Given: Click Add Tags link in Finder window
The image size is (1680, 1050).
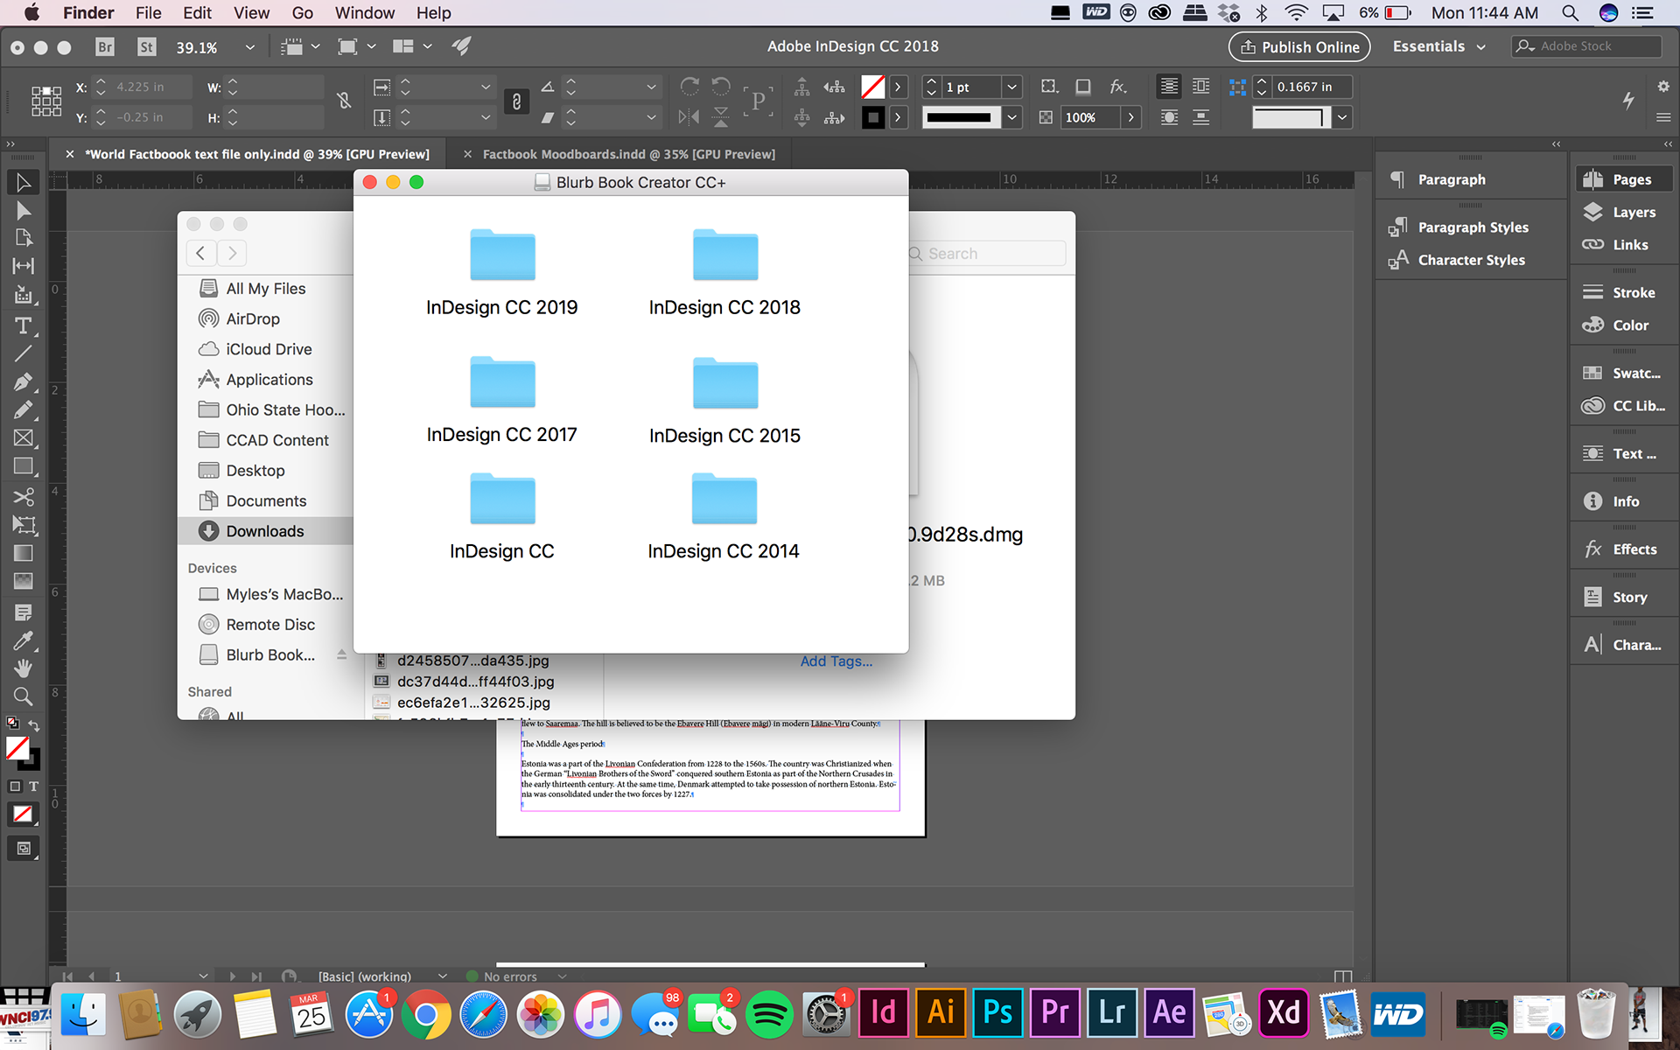Looking at the screenshot, I should [x=836, y=661].
